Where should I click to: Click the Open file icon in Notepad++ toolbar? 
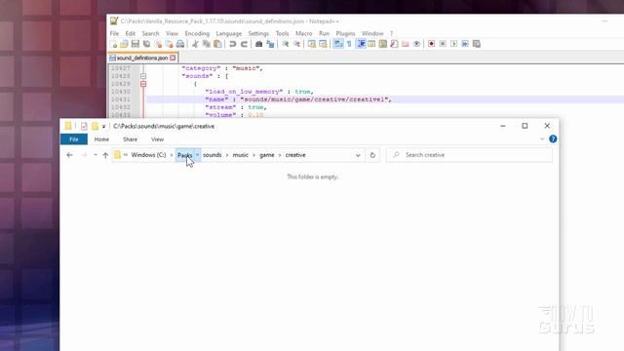pos(124,44)
